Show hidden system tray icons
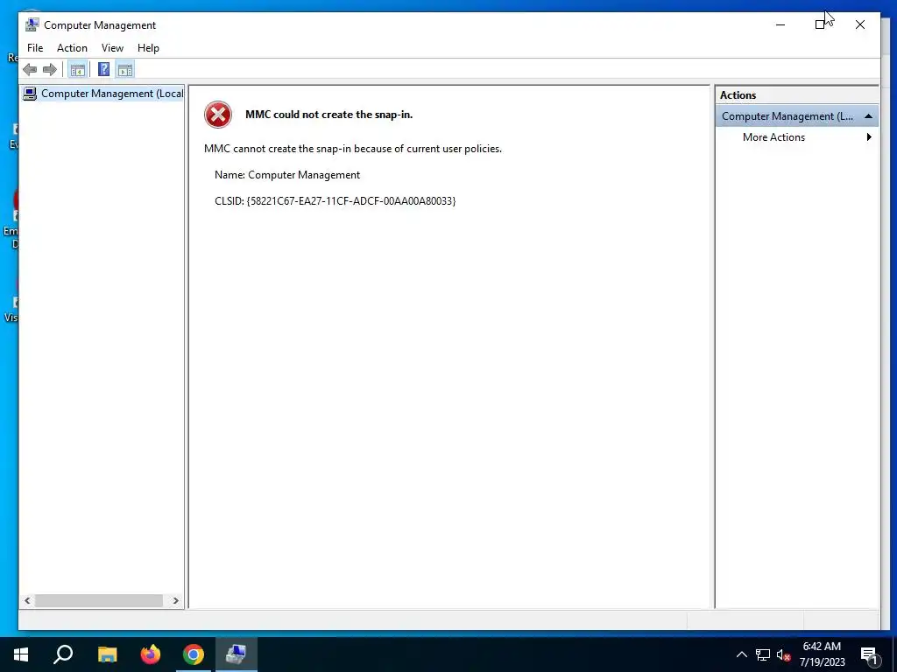 tap(741, 654)
